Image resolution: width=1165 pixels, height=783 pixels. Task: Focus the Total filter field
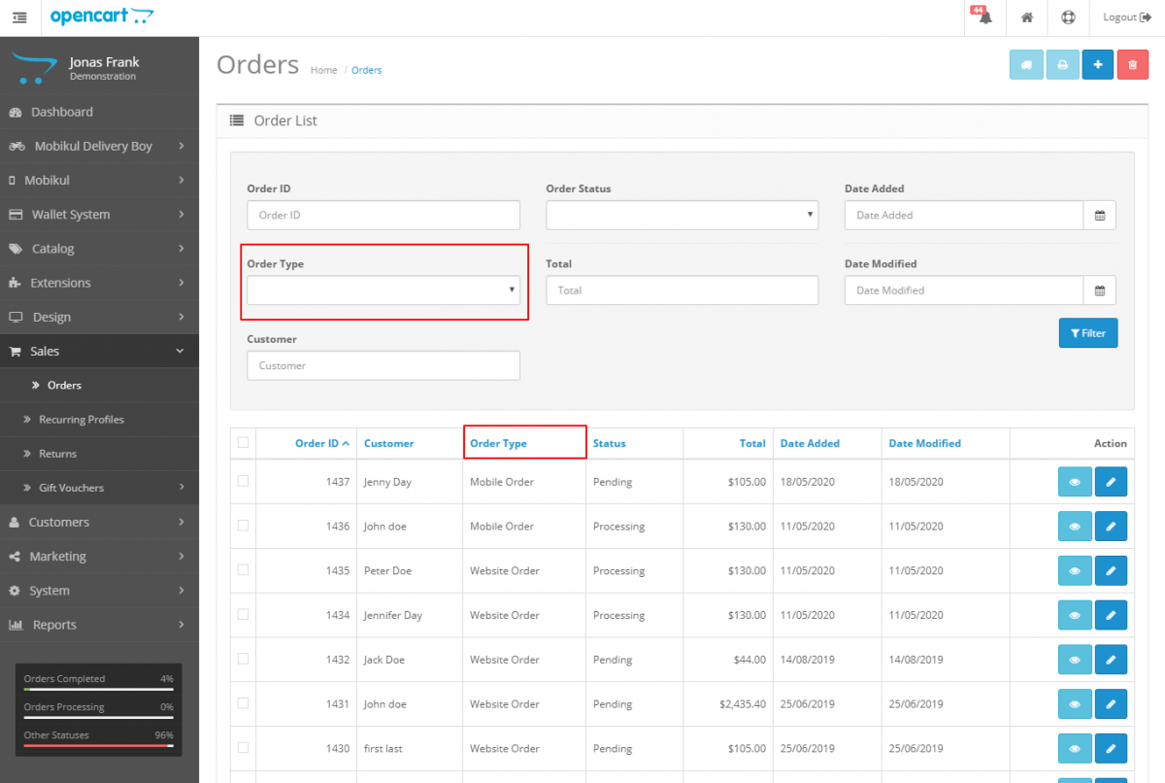682,289
